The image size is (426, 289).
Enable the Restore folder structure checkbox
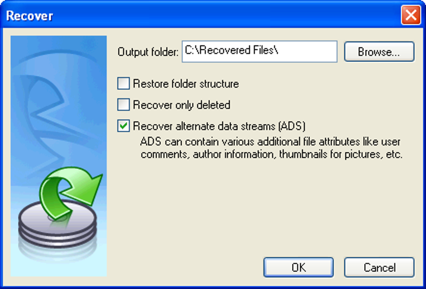pyautogui.click(x=123, y=83)
